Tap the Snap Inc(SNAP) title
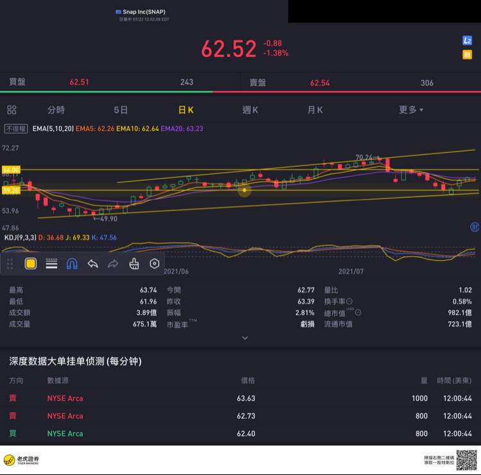This screenshot has width=481, height=475. pyautogui.click(x=144, y=12)
